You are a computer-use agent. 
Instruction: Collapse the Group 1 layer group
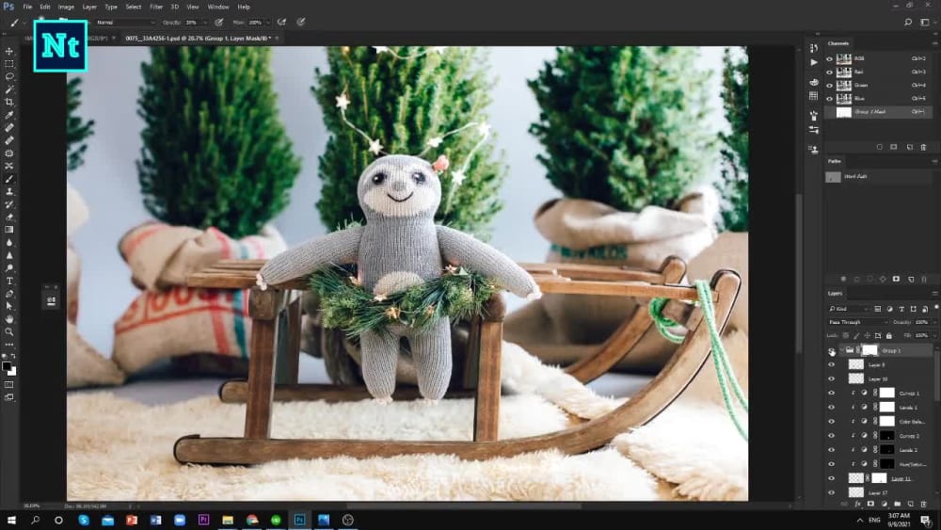point(842,350)
